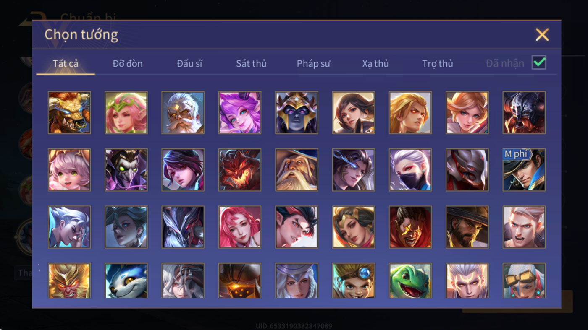Screen dimensions: 588x330
Task: Pick the purple-haired girl hero portrait
Action: (x=240, y=113)
